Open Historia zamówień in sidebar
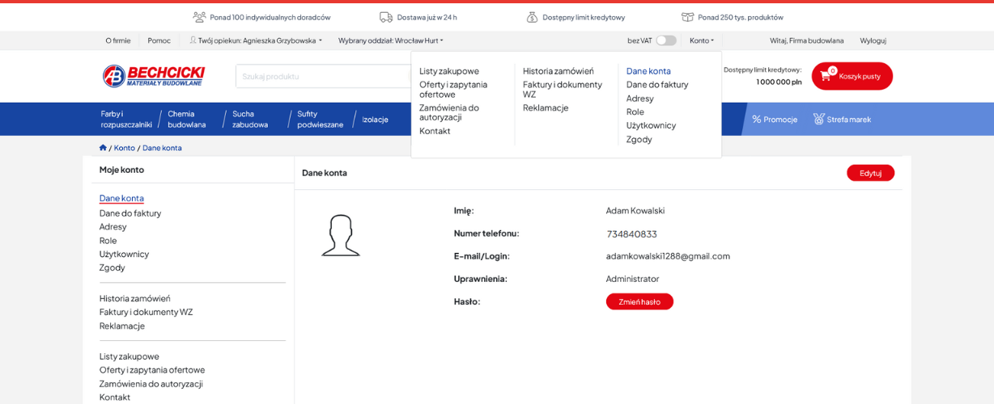Image resolution: width=994 pixels, height=404 pixels. tap(135, 298)
